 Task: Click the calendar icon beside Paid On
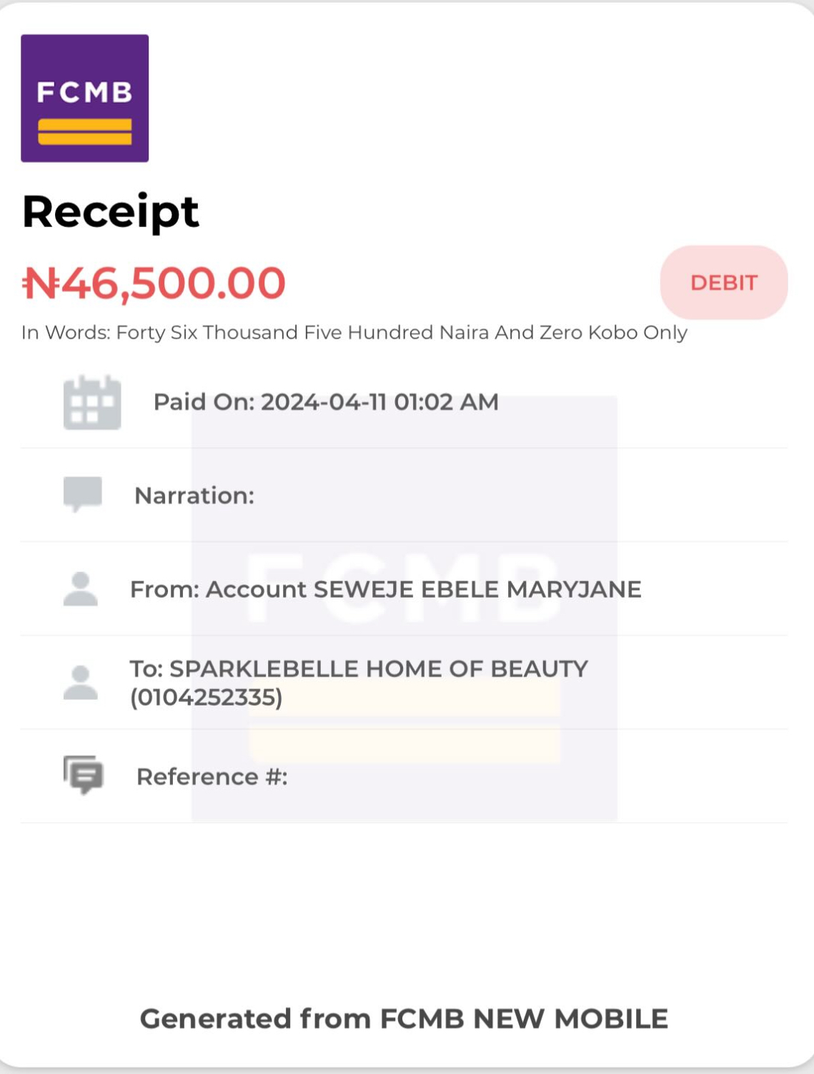[x=92, y=403]
